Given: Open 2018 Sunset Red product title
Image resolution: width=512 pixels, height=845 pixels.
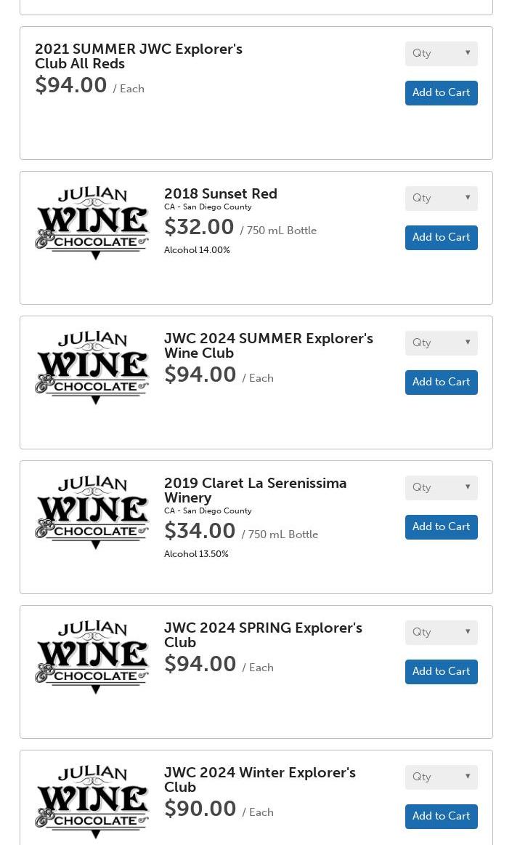Looking at the screenshot, I should 220,194.
